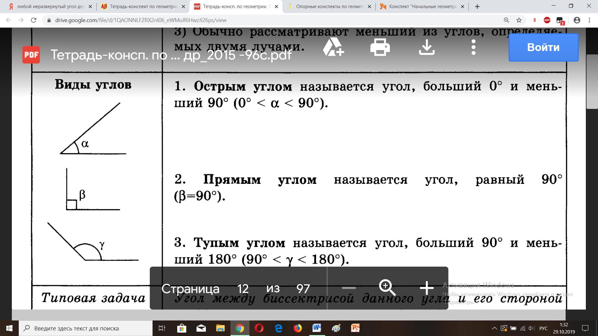Open the extension with the badge 3

coord(560,21)
